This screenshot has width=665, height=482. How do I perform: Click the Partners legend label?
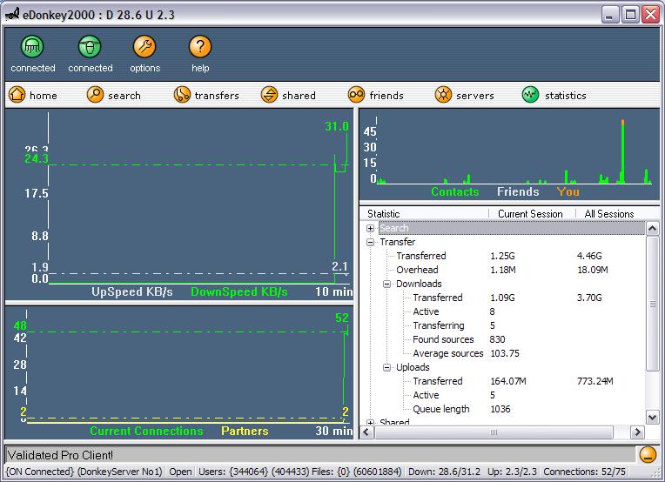coord(245,432)
